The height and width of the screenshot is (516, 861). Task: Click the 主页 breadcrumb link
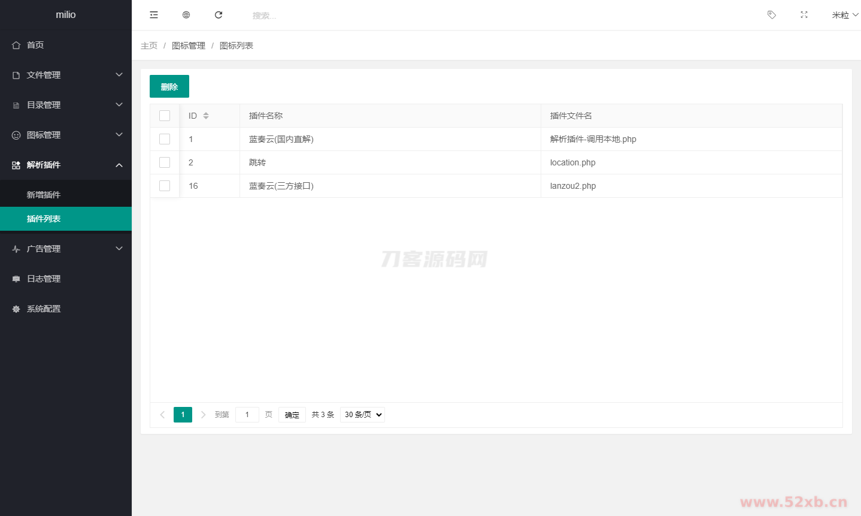149,45
